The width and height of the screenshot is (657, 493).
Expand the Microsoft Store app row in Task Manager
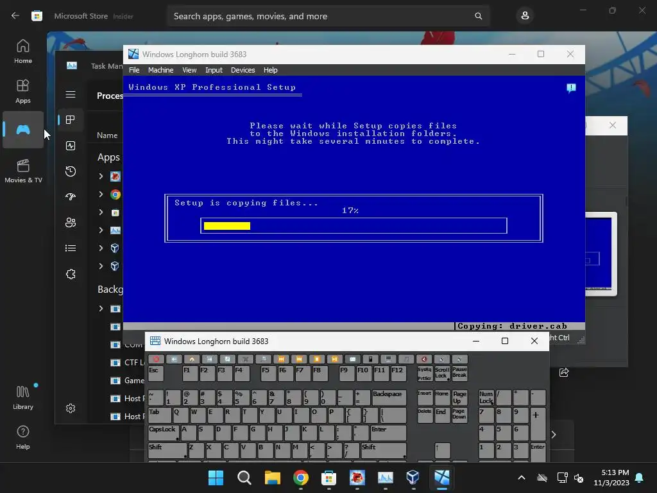point(101,212)
